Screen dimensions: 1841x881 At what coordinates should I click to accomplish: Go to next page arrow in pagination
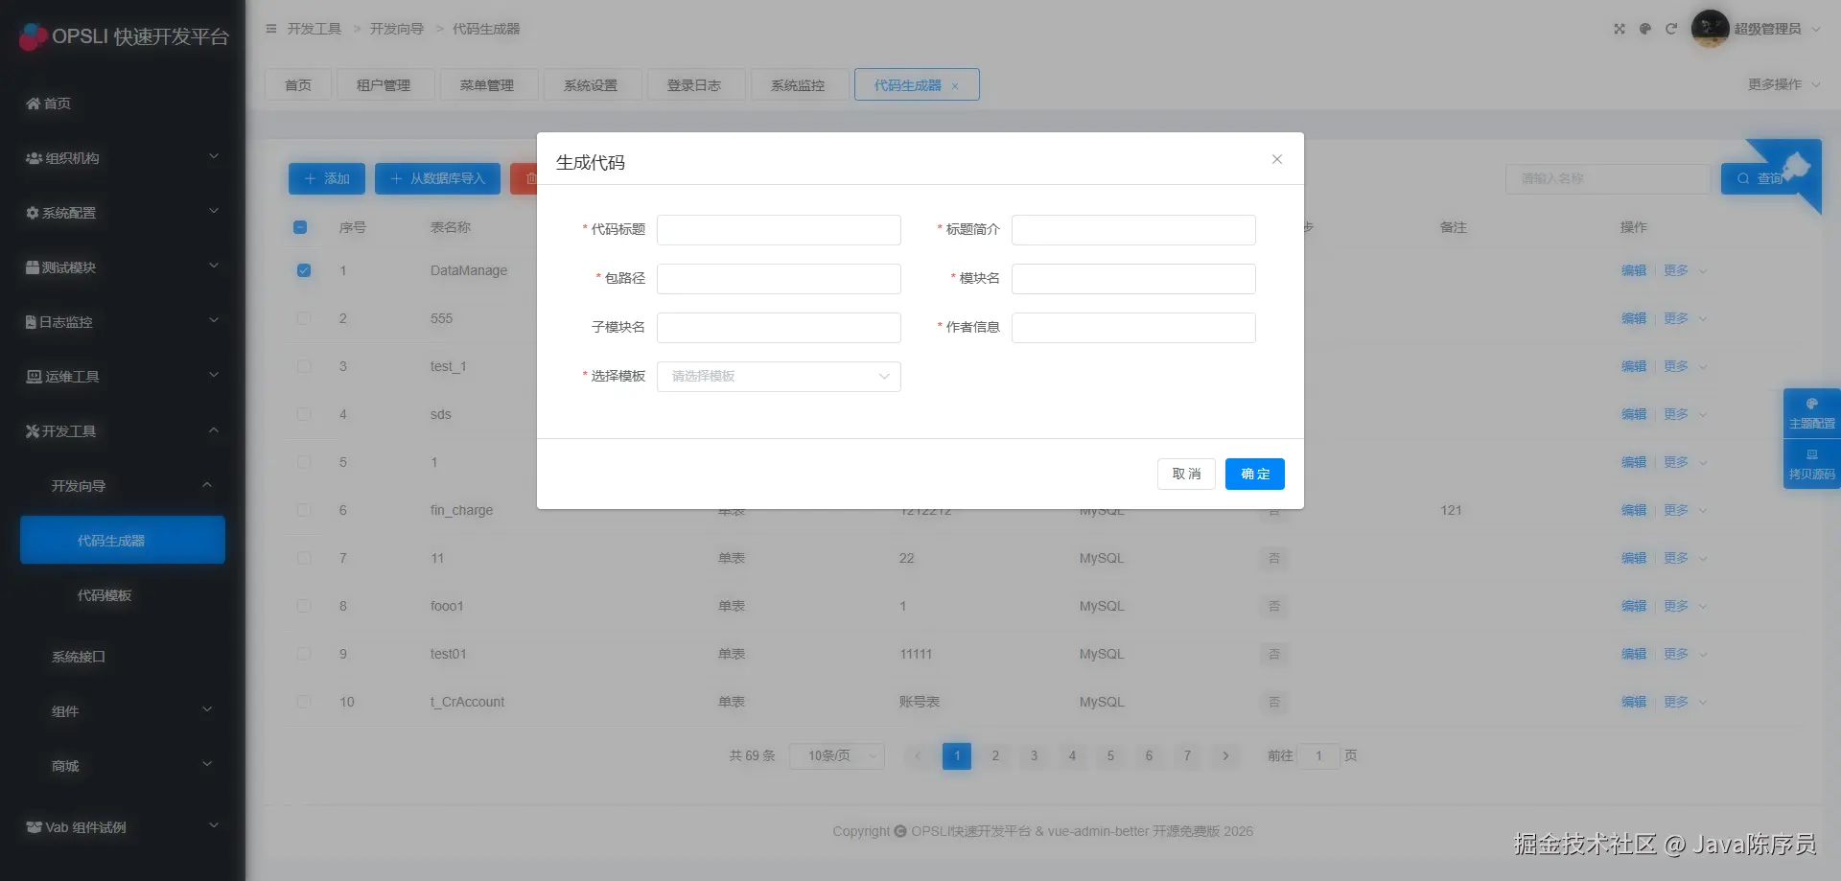[x=1225, y=756]
